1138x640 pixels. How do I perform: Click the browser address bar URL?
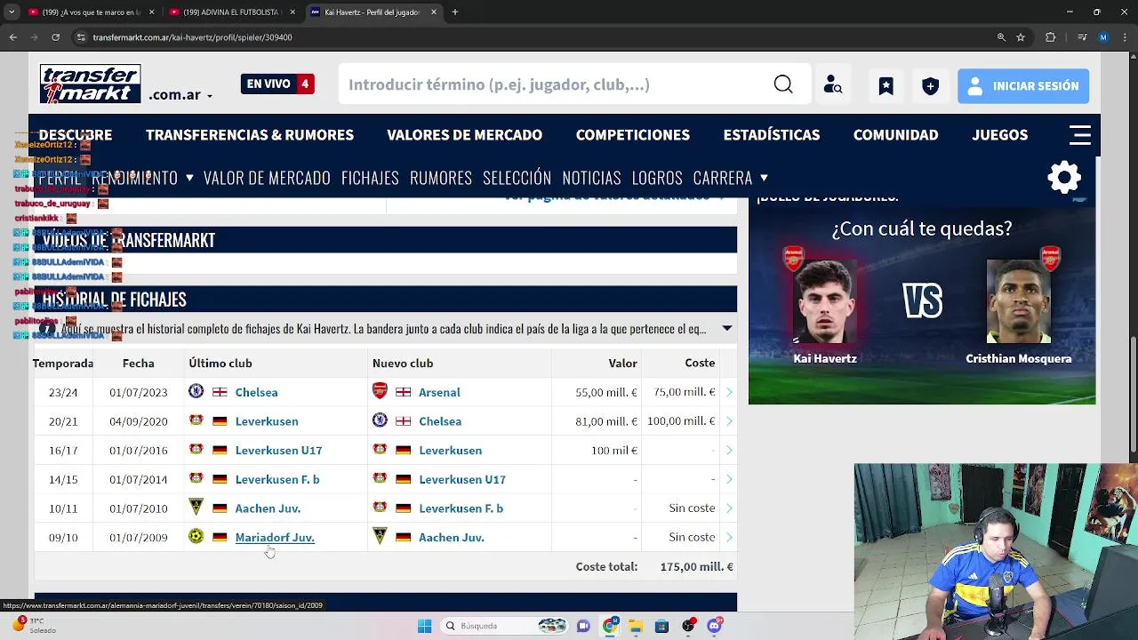tap(192, 37)
